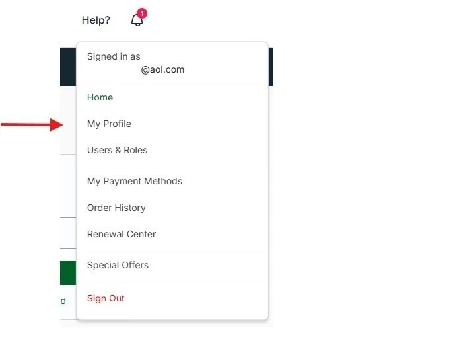Select Users & Roles menu entry
This screenshot has height=357, width=457.
[117, 150]
